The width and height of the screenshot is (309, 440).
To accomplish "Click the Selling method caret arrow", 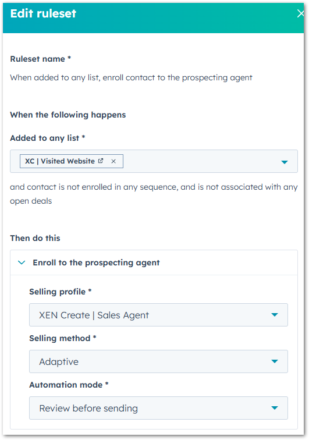I will click(275, 361).
